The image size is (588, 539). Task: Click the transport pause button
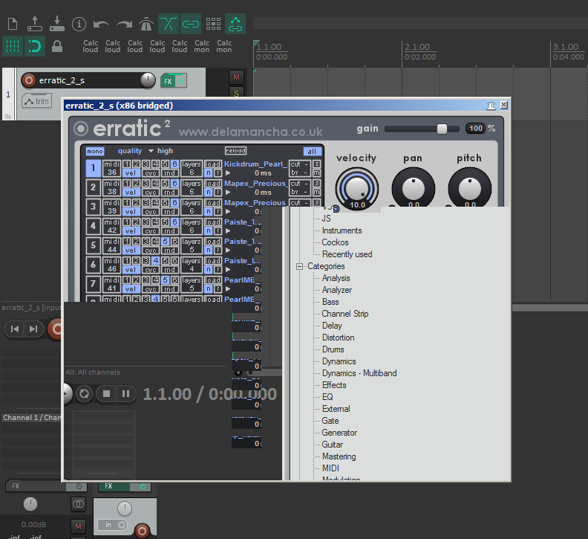125,393
